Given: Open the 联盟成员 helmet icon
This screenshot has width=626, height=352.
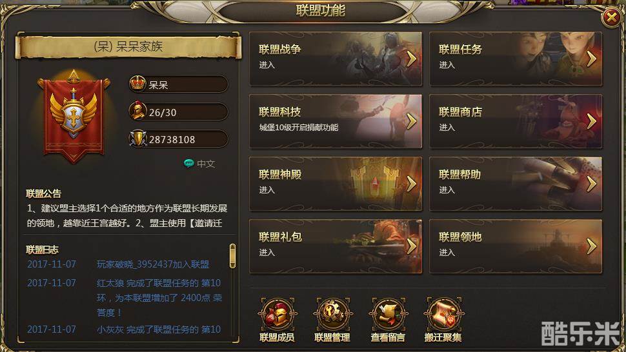Looking at the screenshot, I should pyautogui.click(x=277, y=315).
